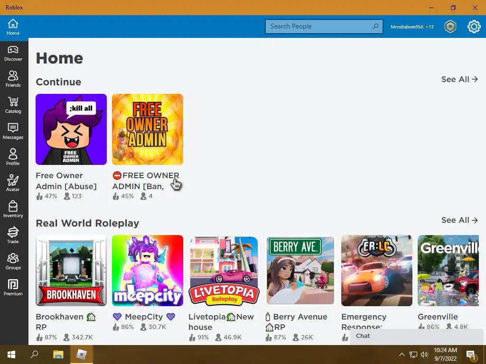
Task: Open the Discover section
Action: point(13,54)
